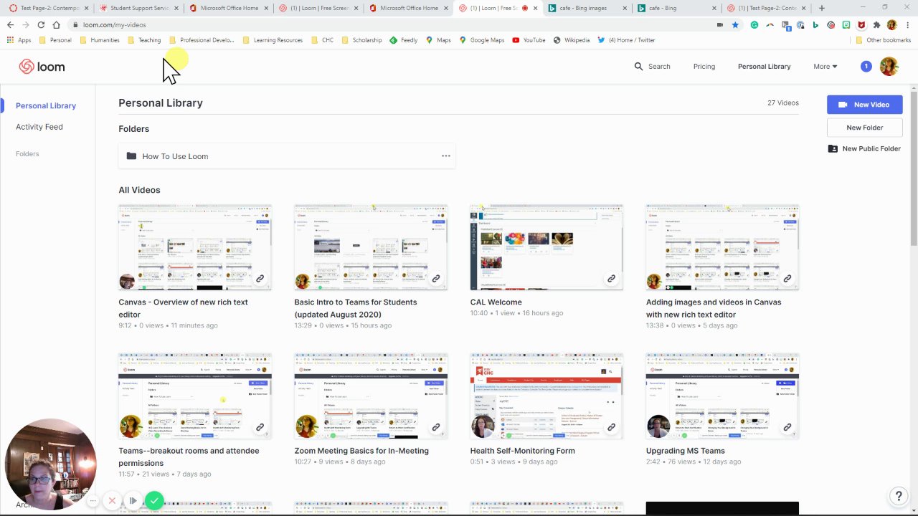Open the Search in Loom header
The height and width of the screenshot is (516, 918).
[x=652, y=67]
